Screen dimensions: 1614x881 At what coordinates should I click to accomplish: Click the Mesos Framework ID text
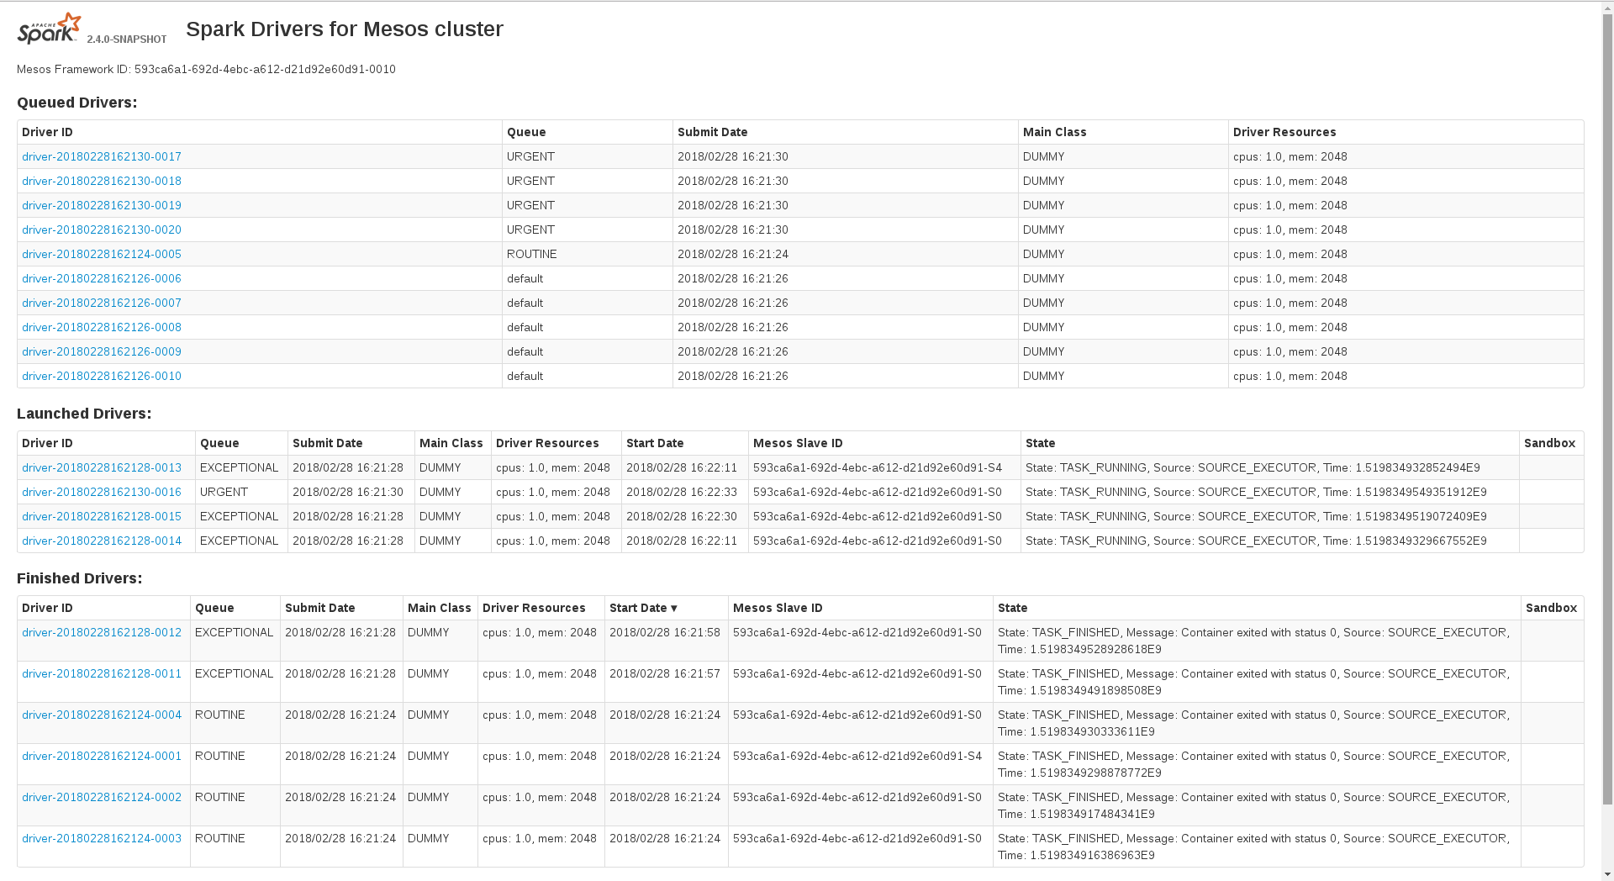[206, 69]
